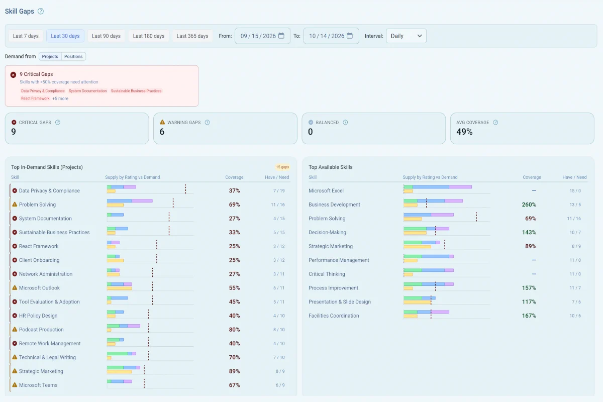Screen dimensions: 603x402
Task: Click the Microsoft Teams skill row label
Action: pyautogui.click(x=38, y=385)
